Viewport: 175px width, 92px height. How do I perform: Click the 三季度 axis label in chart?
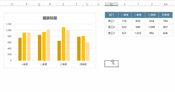point(63,64)
